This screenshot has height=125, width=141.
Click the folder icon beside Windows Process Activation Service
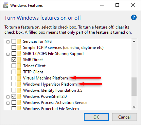[x=19, y=103]
